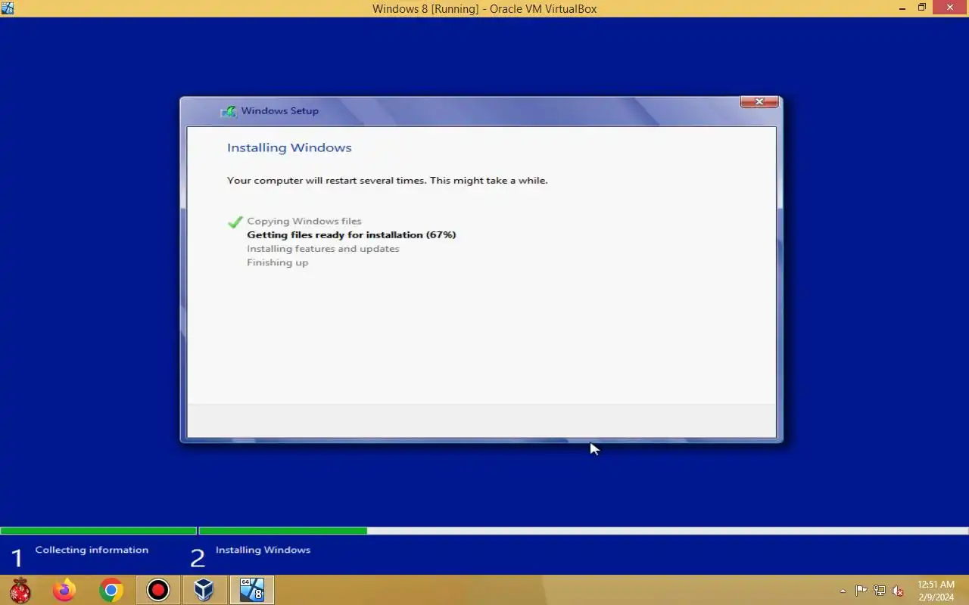Open VirtualBox Manager from the taskbar

coord(204,590)
